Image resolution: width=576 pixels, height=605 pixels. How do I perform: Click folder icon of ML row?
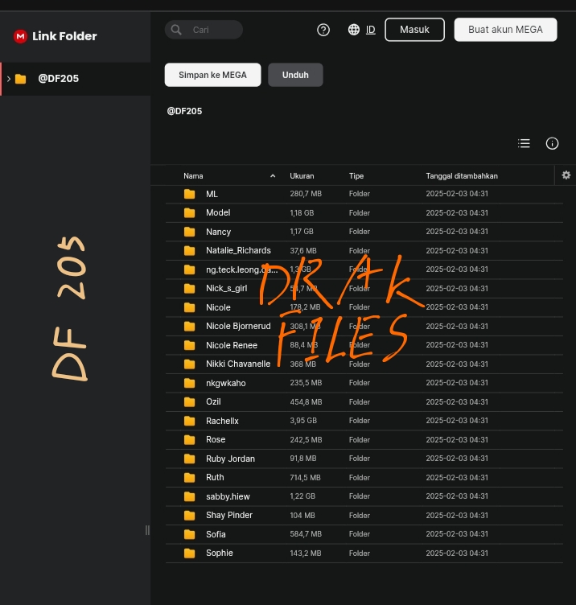189,194
